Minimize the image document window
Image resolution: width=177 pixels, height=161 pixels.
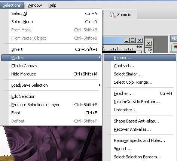pos(126,40)
